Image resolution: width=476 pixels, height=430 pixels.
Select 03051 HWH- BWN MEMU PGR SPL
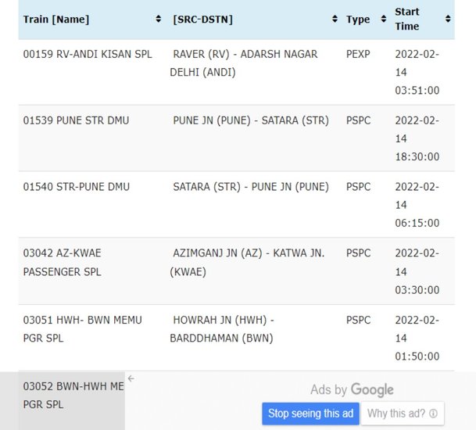(x=82, y=329)
